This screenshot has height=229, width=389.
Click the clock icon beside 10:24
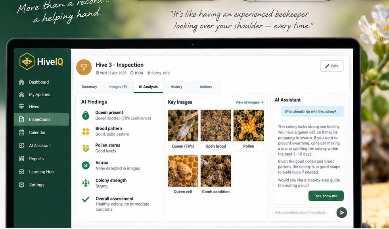click(x=132, y=73)
